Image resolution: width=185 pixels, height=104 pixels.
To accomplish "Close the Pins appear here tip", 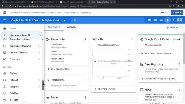I will pos(40,35).
